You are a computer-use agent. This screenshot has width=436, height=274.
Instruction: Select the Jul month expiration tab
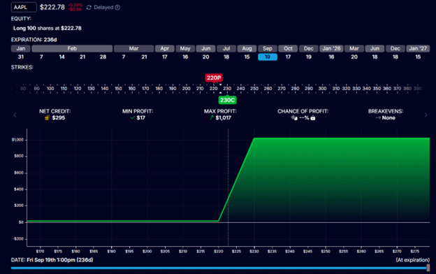click(226, 49)
